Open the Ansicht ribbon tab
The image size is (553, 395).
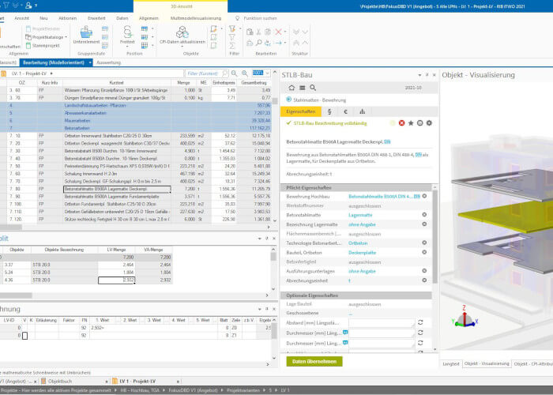(x=21, y=18)
